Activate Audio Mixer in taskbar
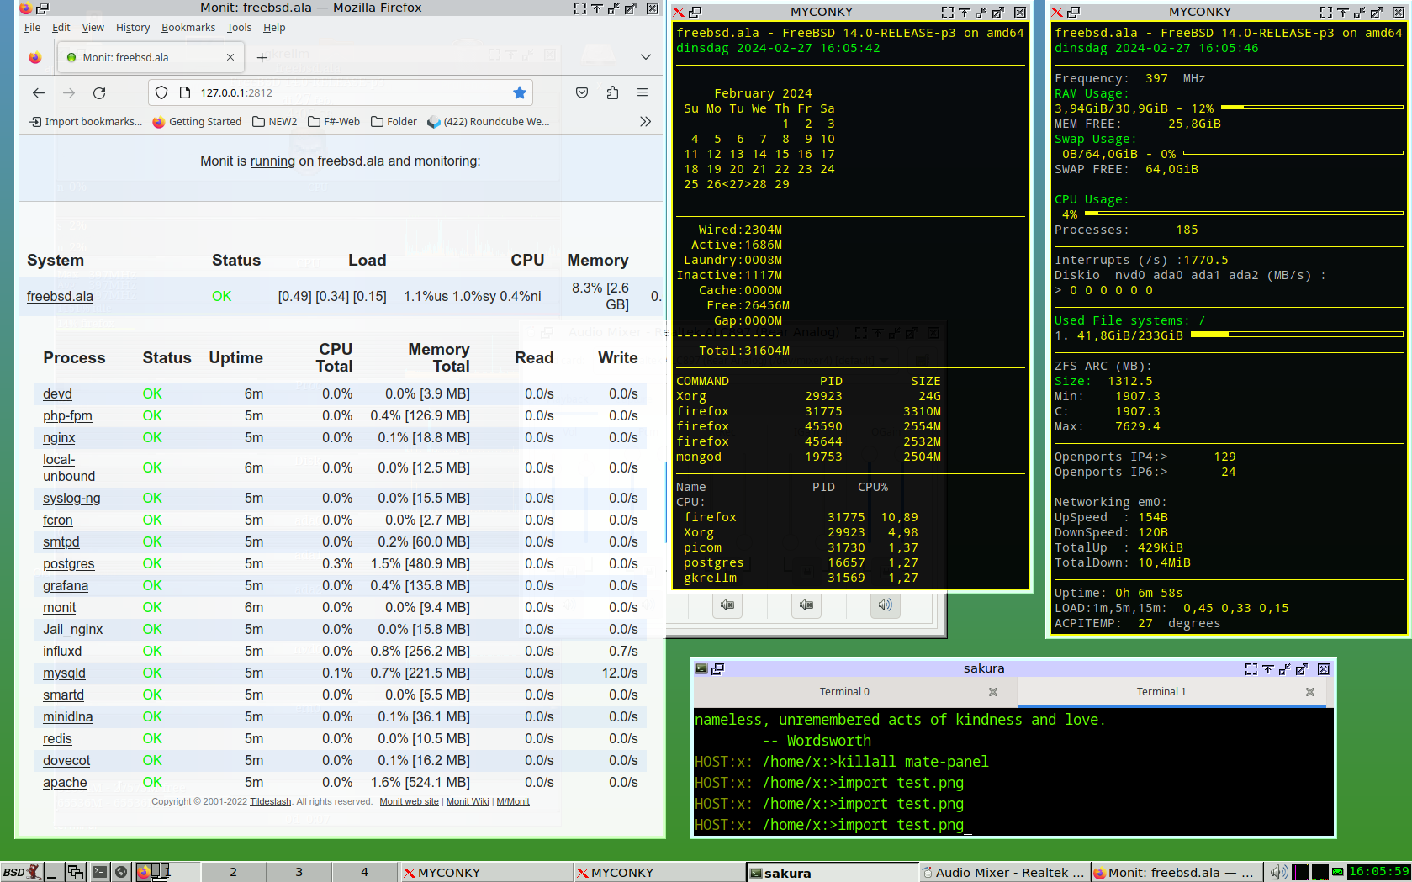This screenshot has height=882, width=1412. click(1003, 873)
